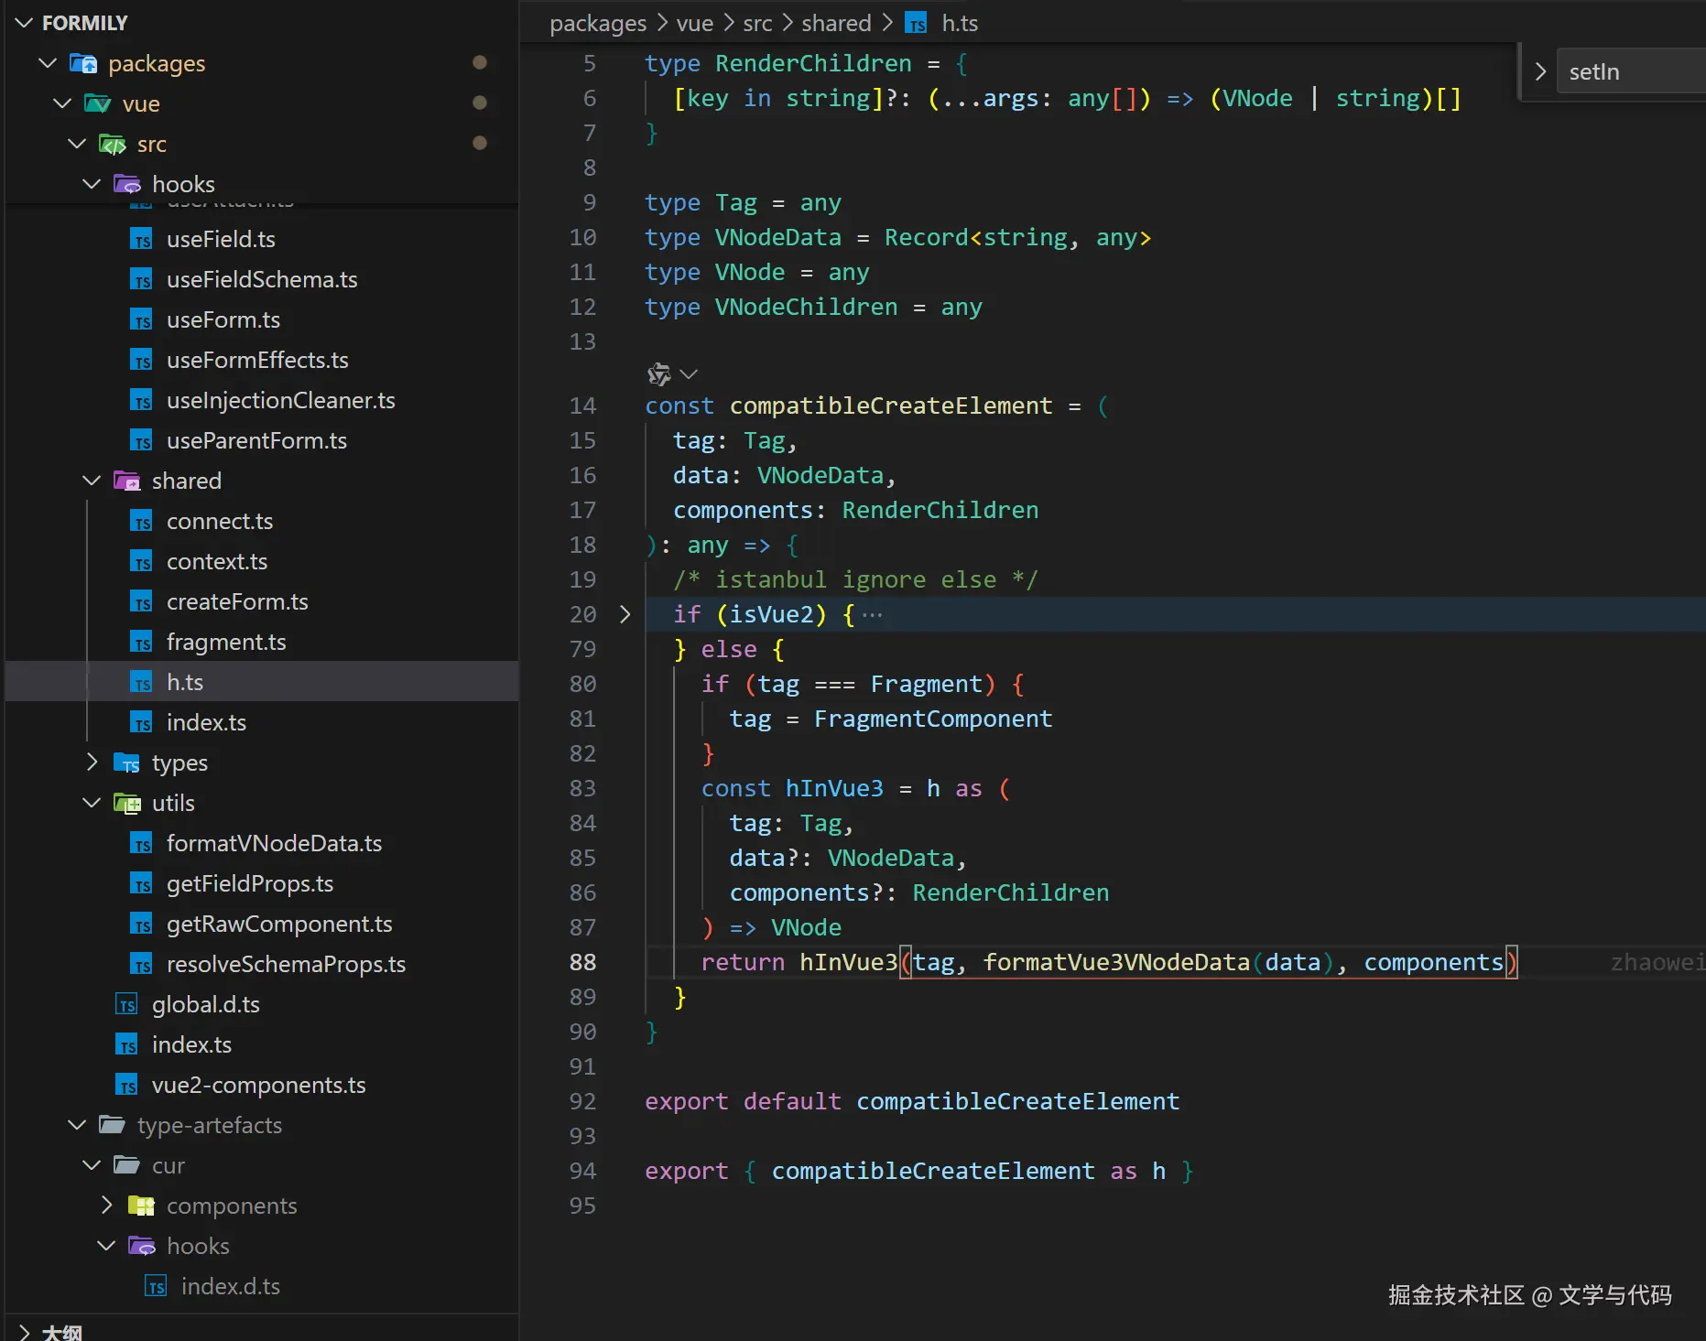The height and width of the screenshot is (1341, 1706).
Task: Collapse the packages folder
Action: click(x=49, y=63)
